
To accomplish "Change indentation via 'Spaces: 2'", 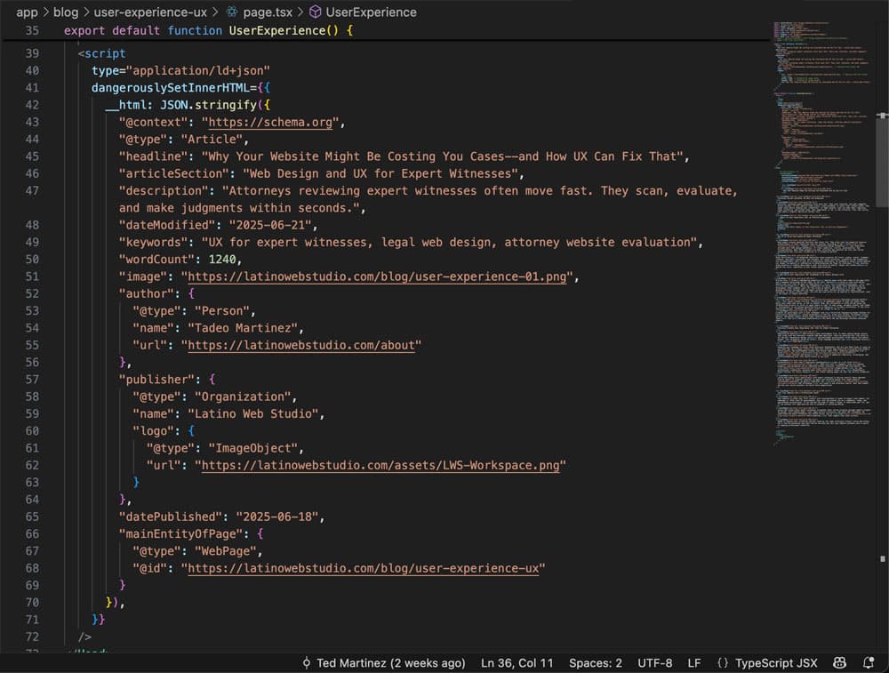I will point(596,663).
